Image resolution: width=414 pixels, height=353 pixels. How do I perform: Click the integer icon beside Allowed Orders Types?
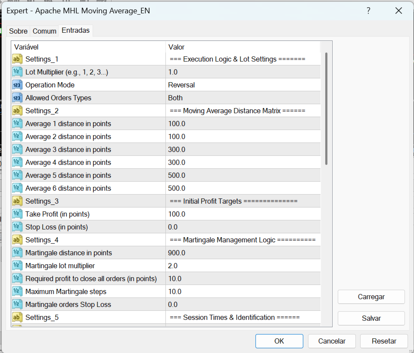pos(17,98)
